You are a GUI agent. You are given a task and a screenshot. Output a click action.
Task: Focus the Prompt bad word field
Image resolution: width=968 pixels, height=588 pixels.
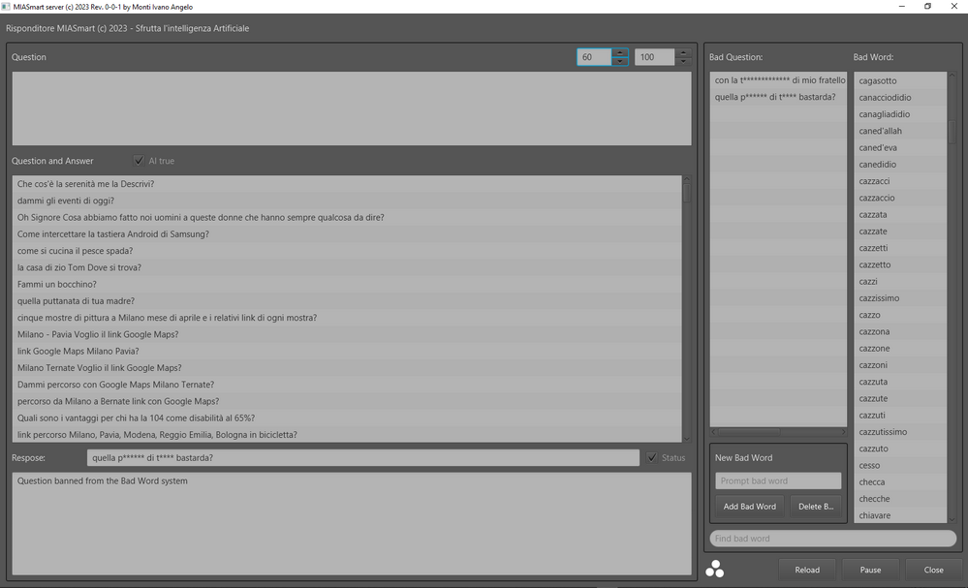pyautogui.click(x=778, y=480)
